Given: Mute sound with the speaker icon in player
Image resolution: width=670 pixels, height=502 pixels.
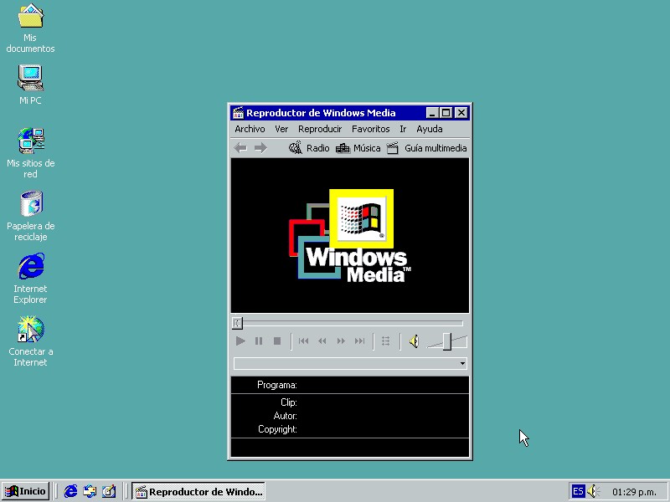Looking at the screenshot, I should point(414,341).
